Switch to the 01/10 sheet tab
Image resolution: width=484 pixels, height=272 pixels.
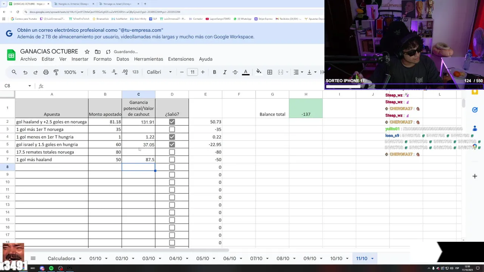click(95, 258)
